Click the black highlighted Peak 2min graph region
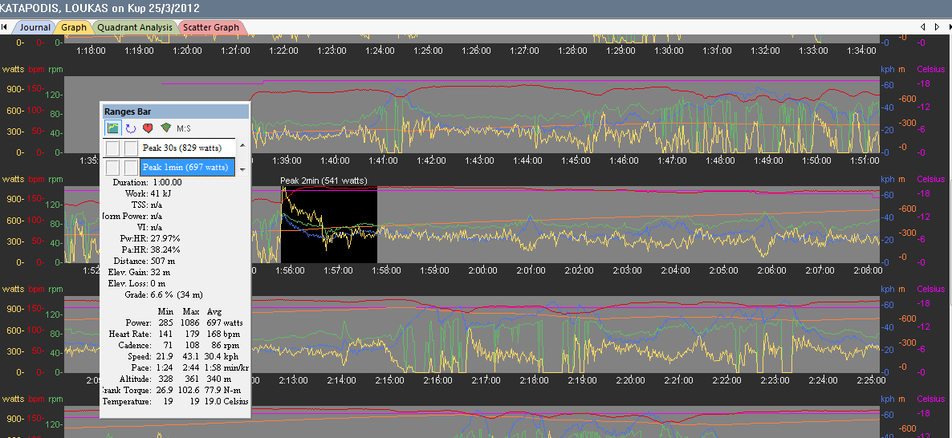The width and height of the screenshot is (952, 438). pos(329,225)
